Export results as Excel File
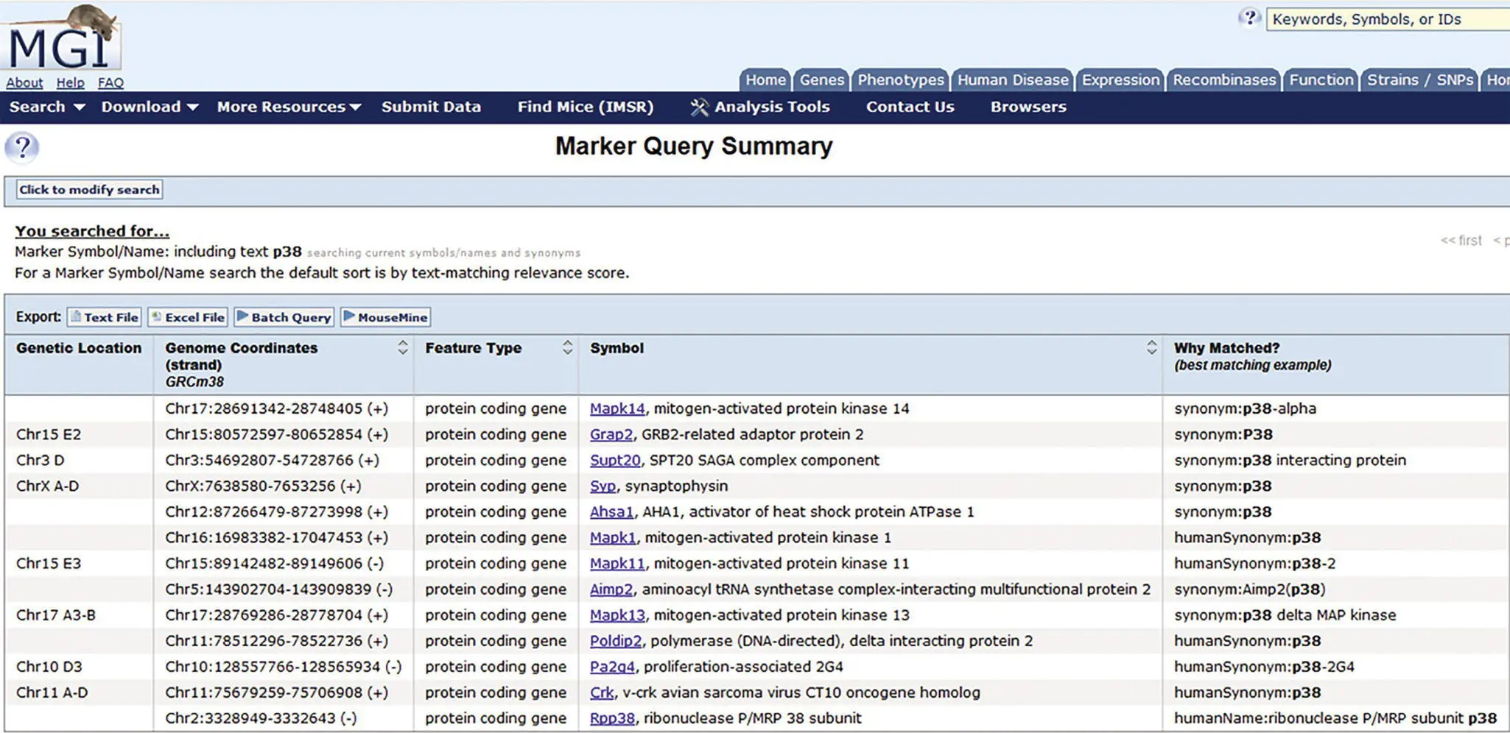The width and height of the screenshot is (1510, 733). pyautogui.click(x=188, y=317)
